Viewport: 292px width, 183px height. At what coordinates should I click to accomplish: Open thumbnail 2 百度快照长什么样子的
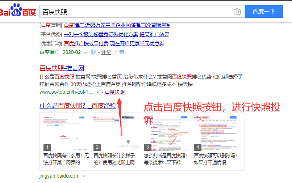pos(116,133)
